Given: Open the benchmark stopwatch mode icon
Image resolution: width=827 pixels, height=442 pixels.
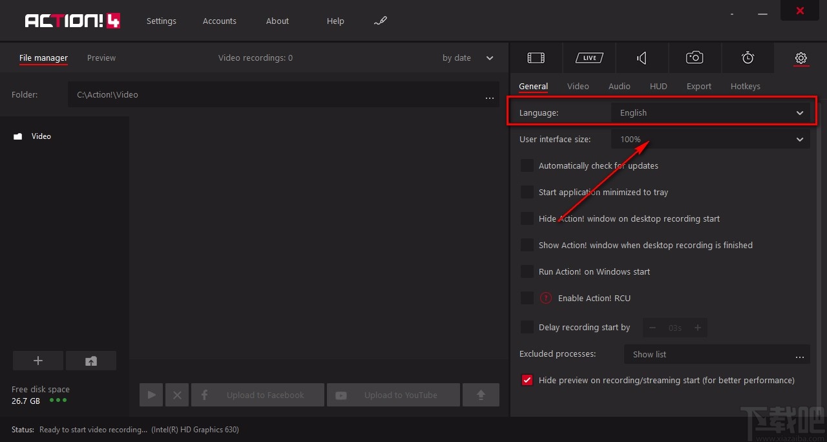Looking at the screenshot, I should pos(748,58).
